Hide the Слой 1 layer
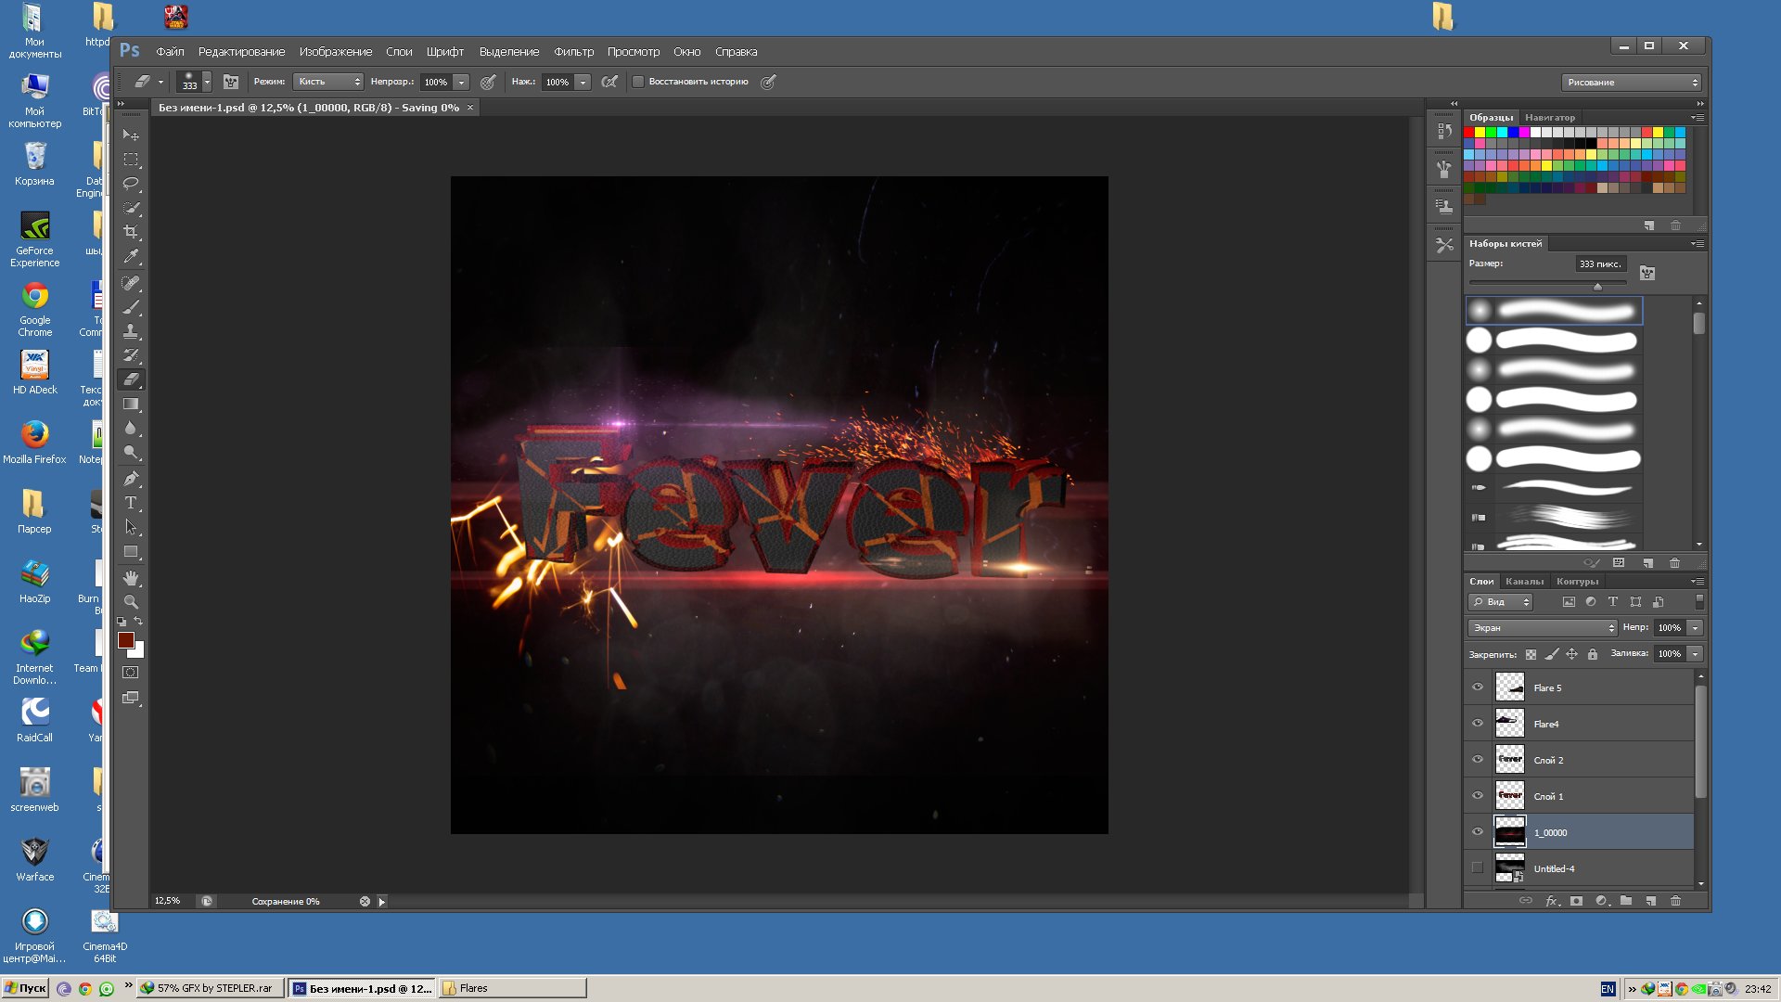Screen dimensions: 1781x1002 (x=1478, y=796)
